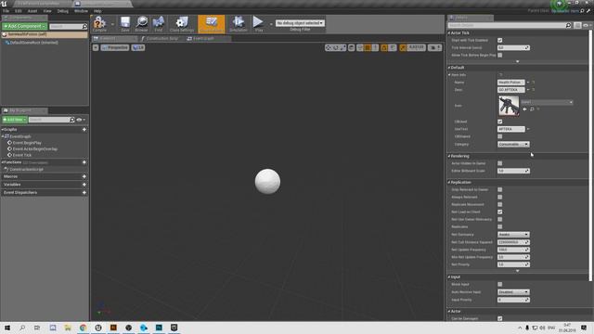594x334 pixels.
Task: Click the Play button in toolbar
Action: [x=258, y=23]
